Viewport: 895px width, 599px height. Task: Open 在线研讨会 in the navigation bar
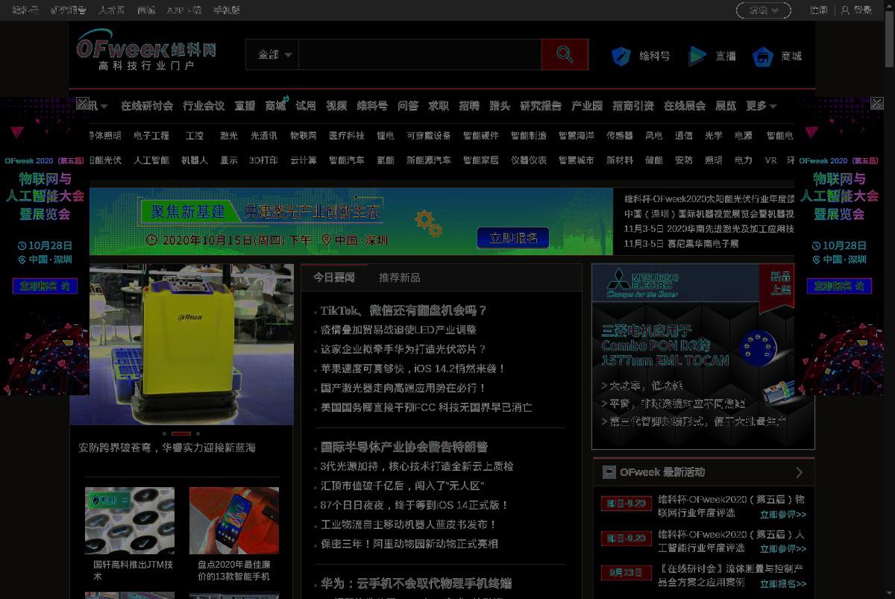pyautogui.click(x=147, y=106)
